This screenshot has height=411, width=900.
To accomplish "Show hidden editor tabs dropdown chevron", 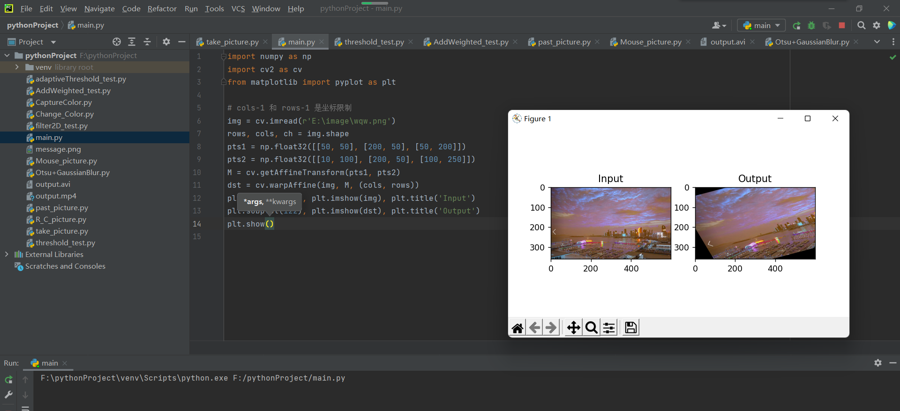I will coord(877,42).
